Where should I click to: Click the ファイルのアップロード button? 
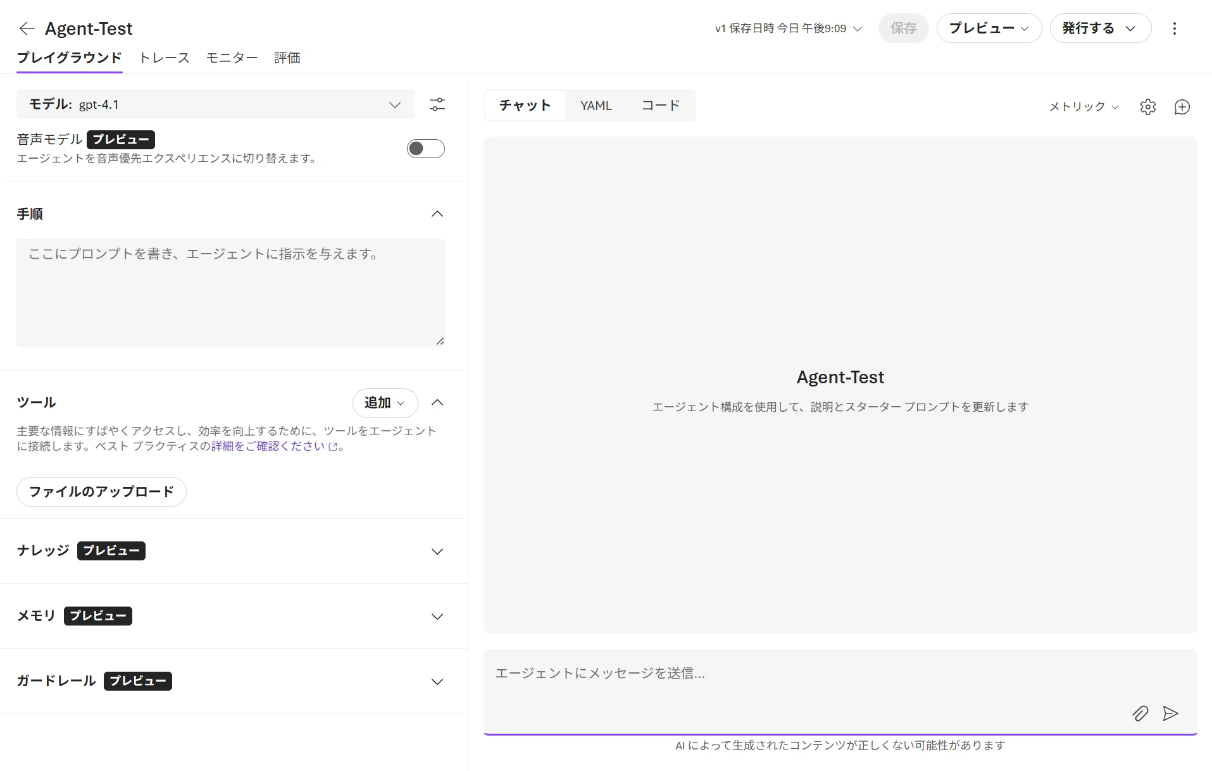tap(101, 492)
